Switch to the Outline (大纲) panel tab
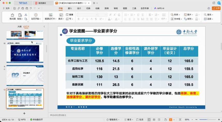The image size is (222, 122). point(19,27)
